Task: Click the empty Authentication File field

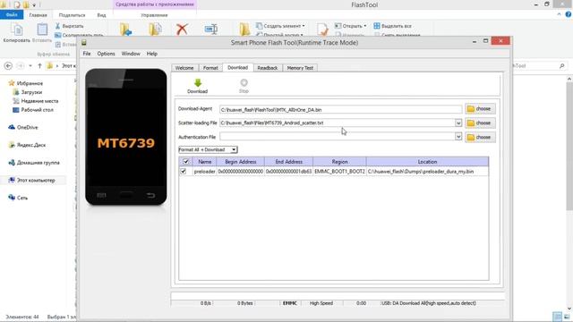Action: click(337, 137)
